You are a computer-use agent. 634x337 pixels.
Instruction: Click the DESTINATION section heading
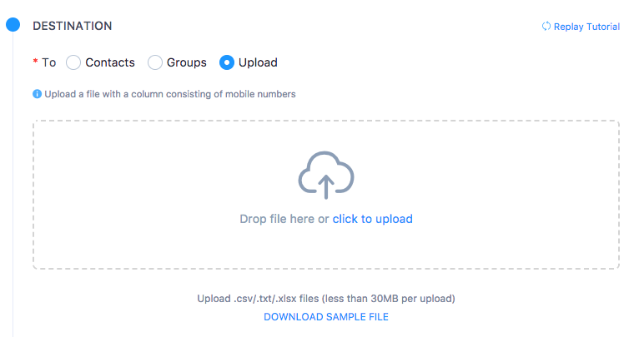(x=73, y=26)
